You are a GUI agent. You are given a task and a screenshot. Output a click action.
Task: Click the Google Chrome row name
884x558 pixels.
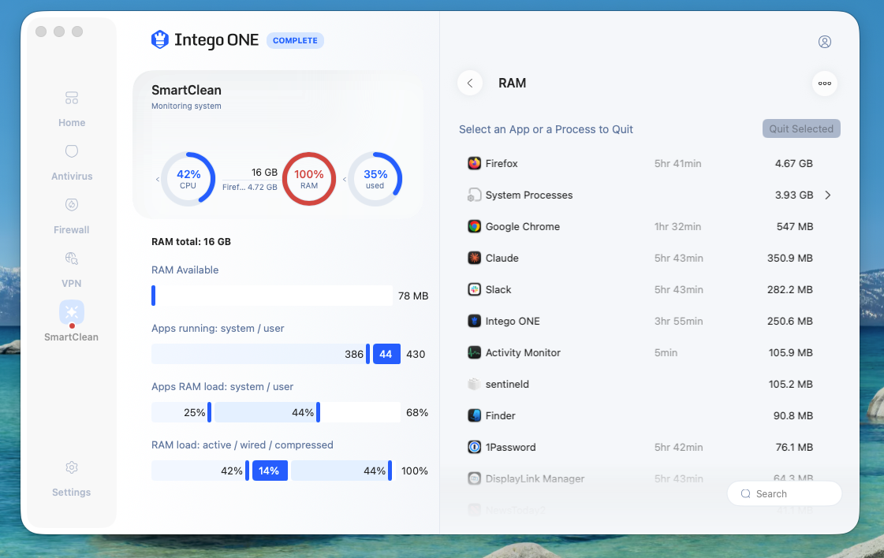click(523, 226)
